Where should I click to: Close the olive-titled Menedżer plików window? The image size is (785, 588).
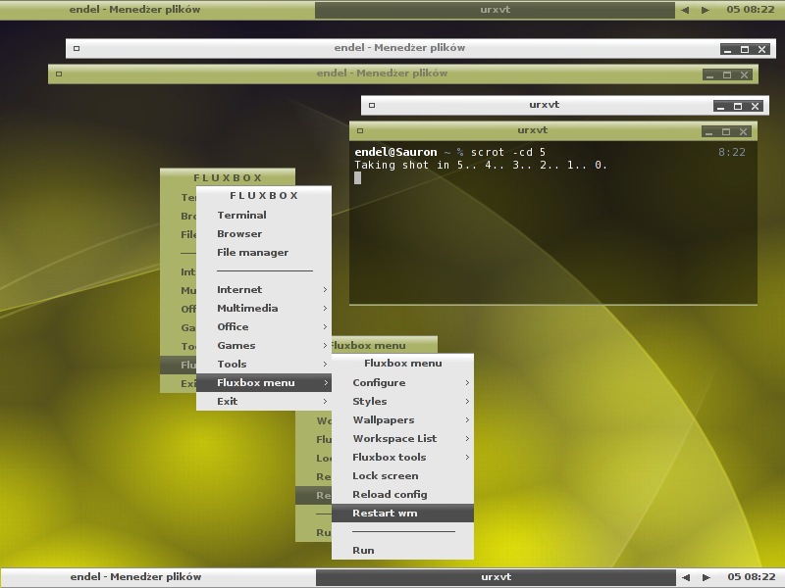tap(745, 75)
